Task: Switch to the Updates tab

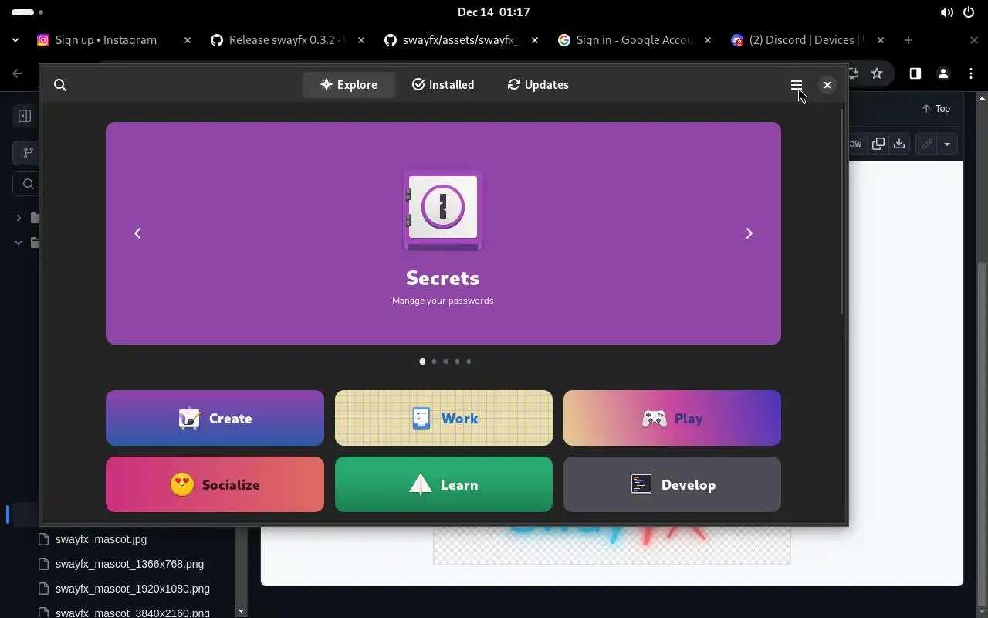Action: click(x=538, y=85)
